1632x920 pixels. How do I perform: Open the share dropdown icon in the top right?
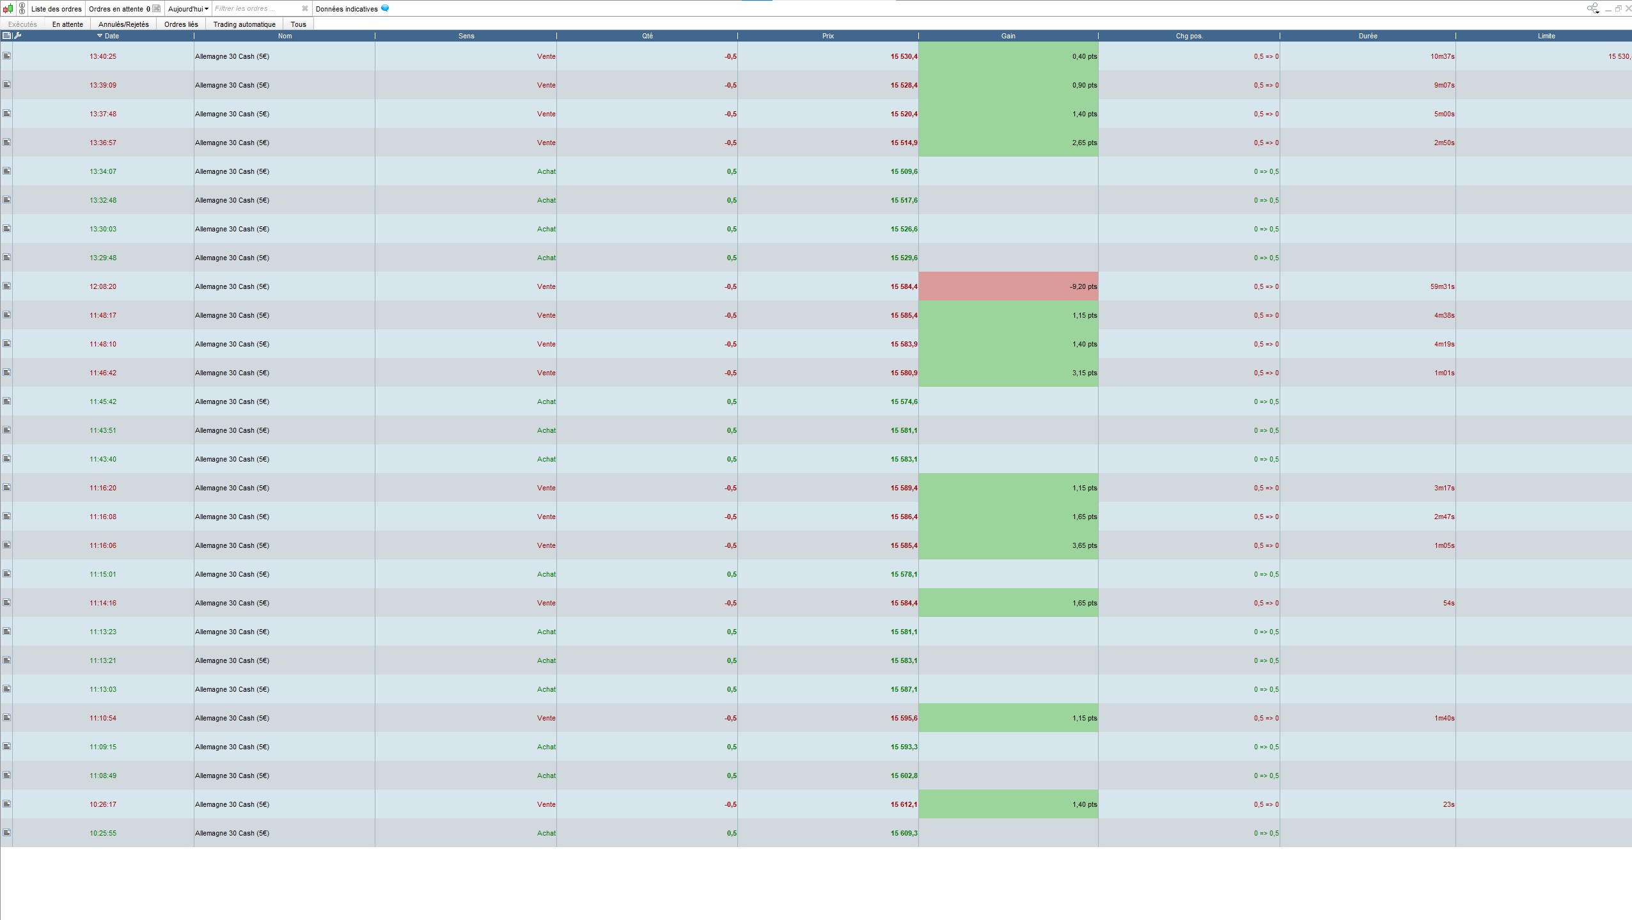[x=1592, y=9]
